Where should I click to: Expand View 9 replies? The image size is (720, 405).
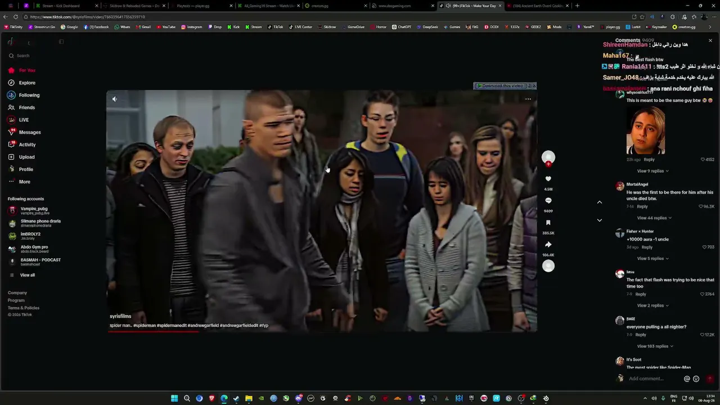click(652, 171)
